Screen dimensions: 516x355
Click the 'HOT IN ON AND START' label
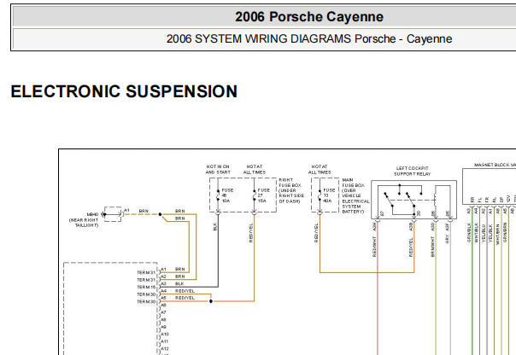pyautogui.click(x=218, y=169)
